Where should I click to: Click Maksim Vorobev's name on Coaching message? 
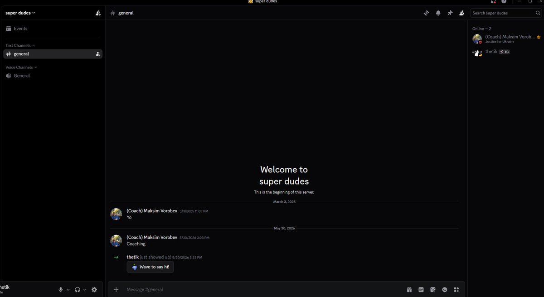pos(152,237)
